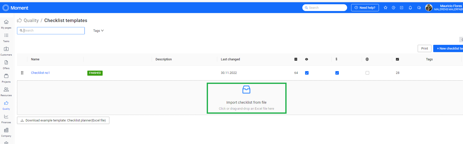Toggle the eye column checkbox for Checklist no1
The height and width of the screenshot is (144, 463).
pyautogui.click(x=307, y=73)
